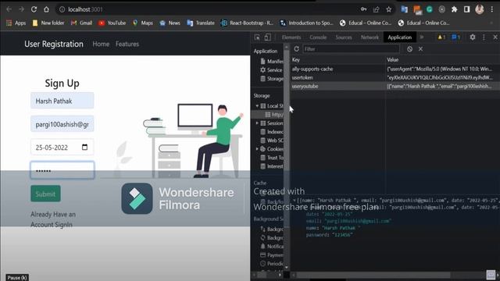
Task: Click the browser profile avatar
Action: point(479,9)
